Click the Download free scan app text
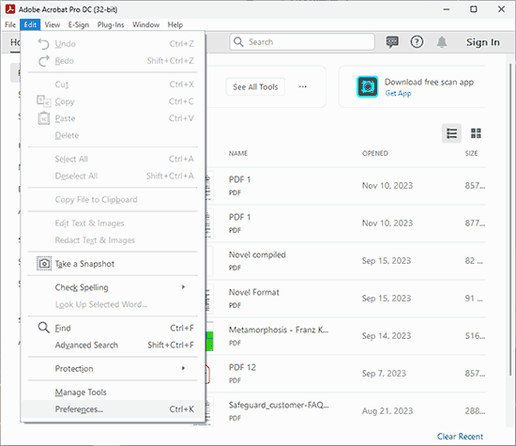Screen dimensions: 516x446 [429, 82]
